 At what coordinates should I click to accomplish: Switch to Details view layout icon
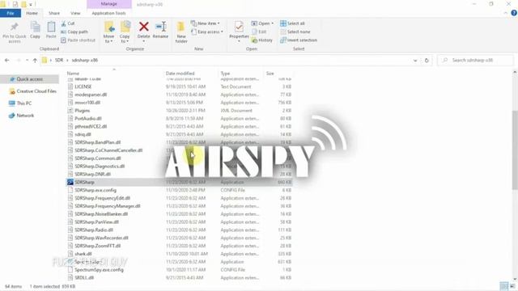coord(503,286)
